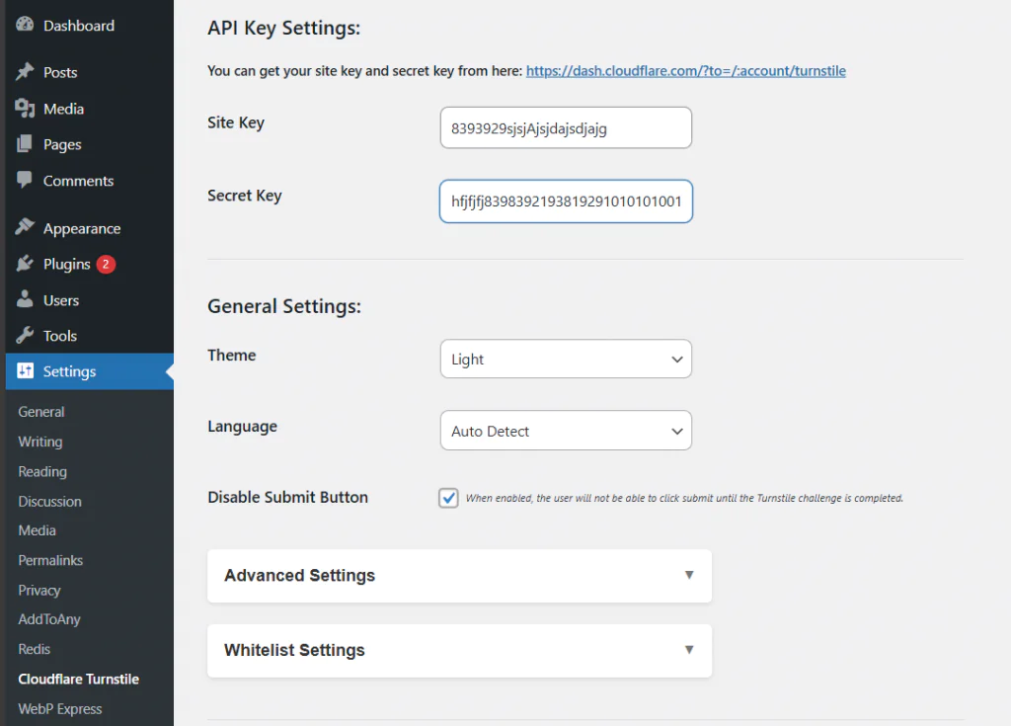This screenshot has height=726, width=1011.
Task: Click the Comments speech bubble icon
Action: pyautogui.click(x=25, y=180)
